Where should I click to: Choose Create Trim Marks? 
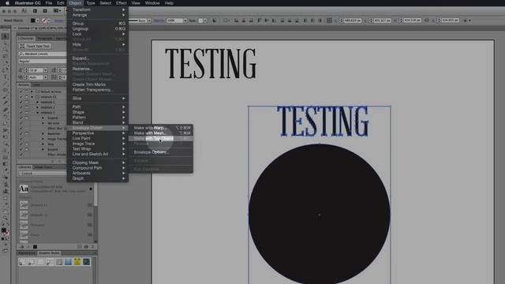[98, 84]
